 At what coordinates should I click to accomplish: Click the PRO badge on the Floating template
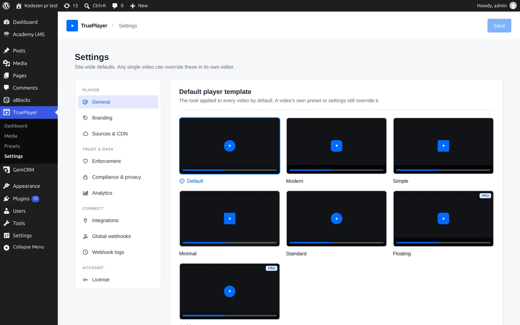pos(485,196)
